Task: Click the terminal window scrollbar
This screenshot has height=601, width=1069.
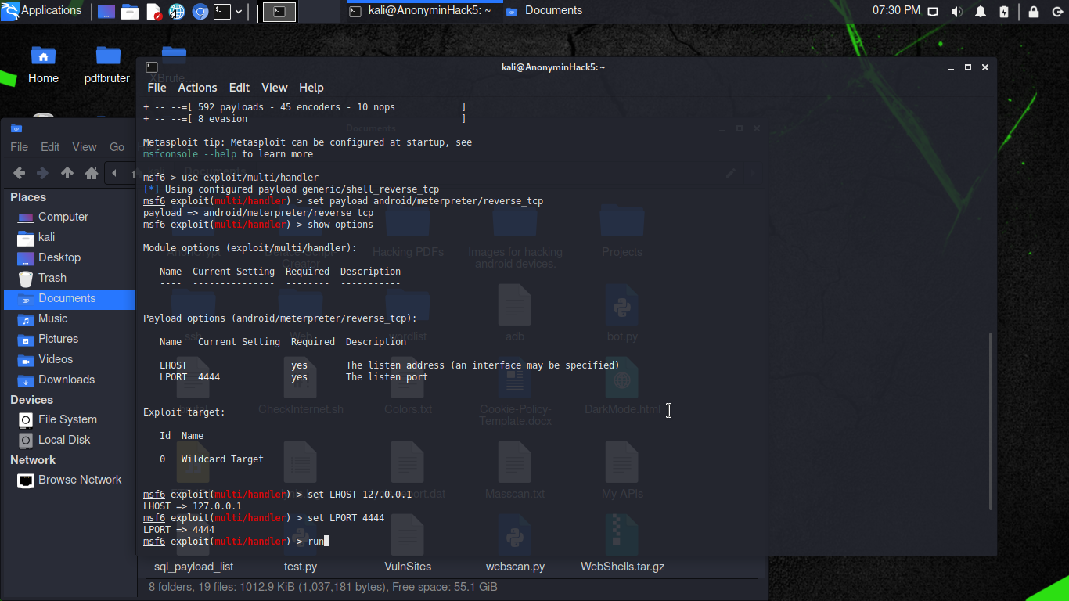Action: click(x=992, y=421)
